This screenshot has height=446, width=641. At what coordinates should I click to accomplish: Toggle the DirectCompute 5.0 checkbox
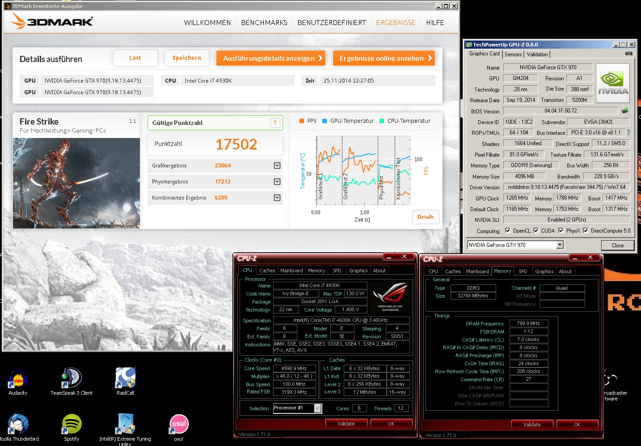tap(586, 231)
